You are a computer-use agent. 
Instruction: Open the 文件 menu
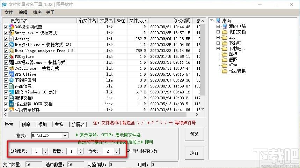9,13
